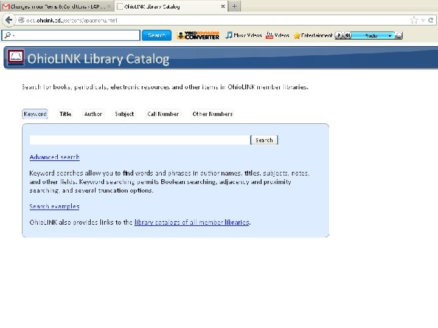Open the YouTube Videos toolbar shortcut
This screenshot has height=328, width=438.
pos(277,35)
